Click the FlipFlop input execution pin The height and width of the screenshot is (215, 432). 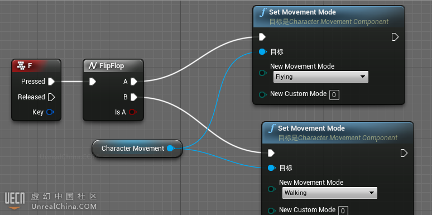92,82
